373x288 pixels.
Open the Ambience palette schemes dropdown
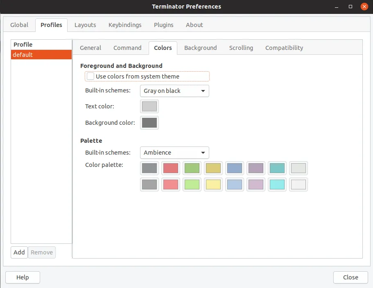[174, 153]
